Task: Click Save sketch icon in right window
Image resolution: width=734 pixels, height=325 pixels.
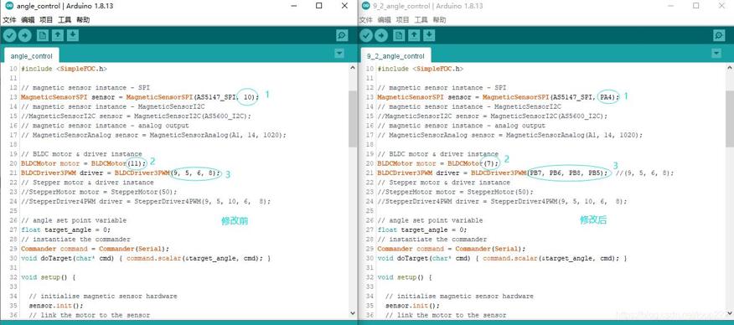Action: coord(429,35)
